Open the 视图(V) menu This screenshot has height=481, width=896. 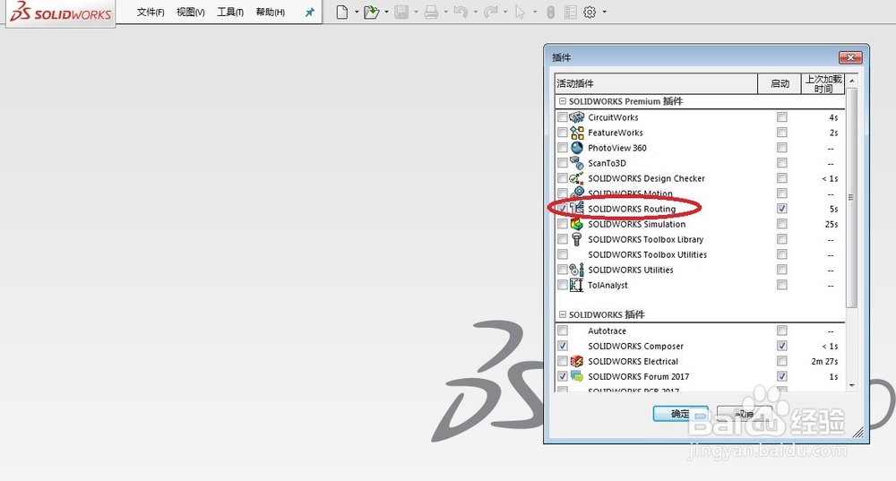click(x=190, y=12)
